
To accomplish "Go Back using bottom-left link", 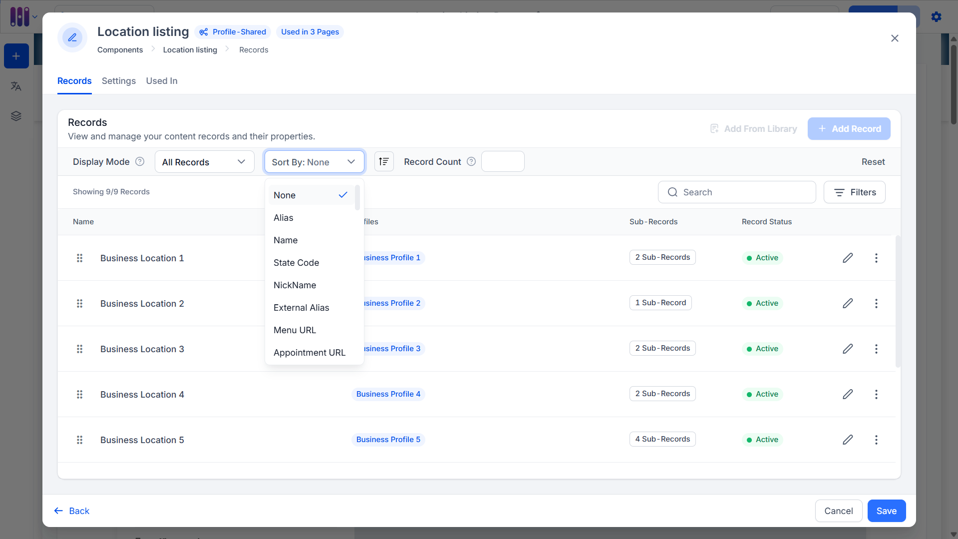I will point(72,511).
